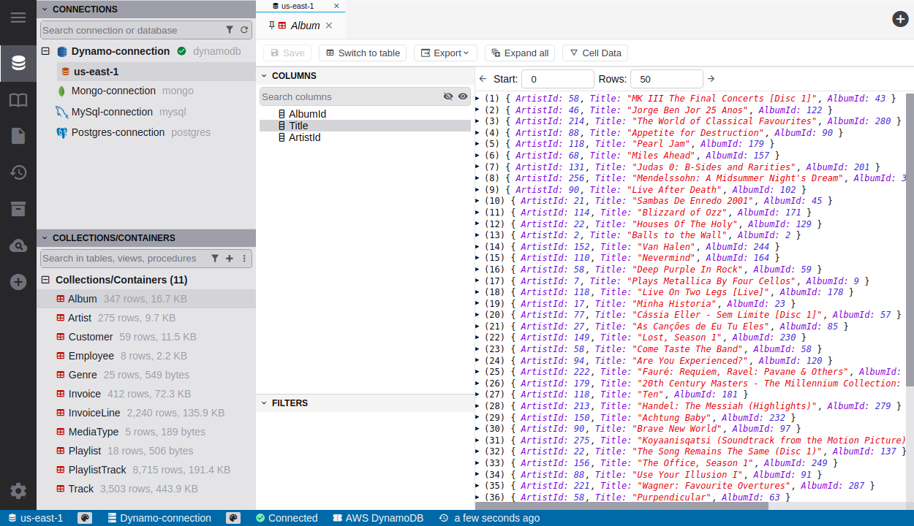Click show all columns eye icon
Screen dimensions: 914x526
coord(463,96)
